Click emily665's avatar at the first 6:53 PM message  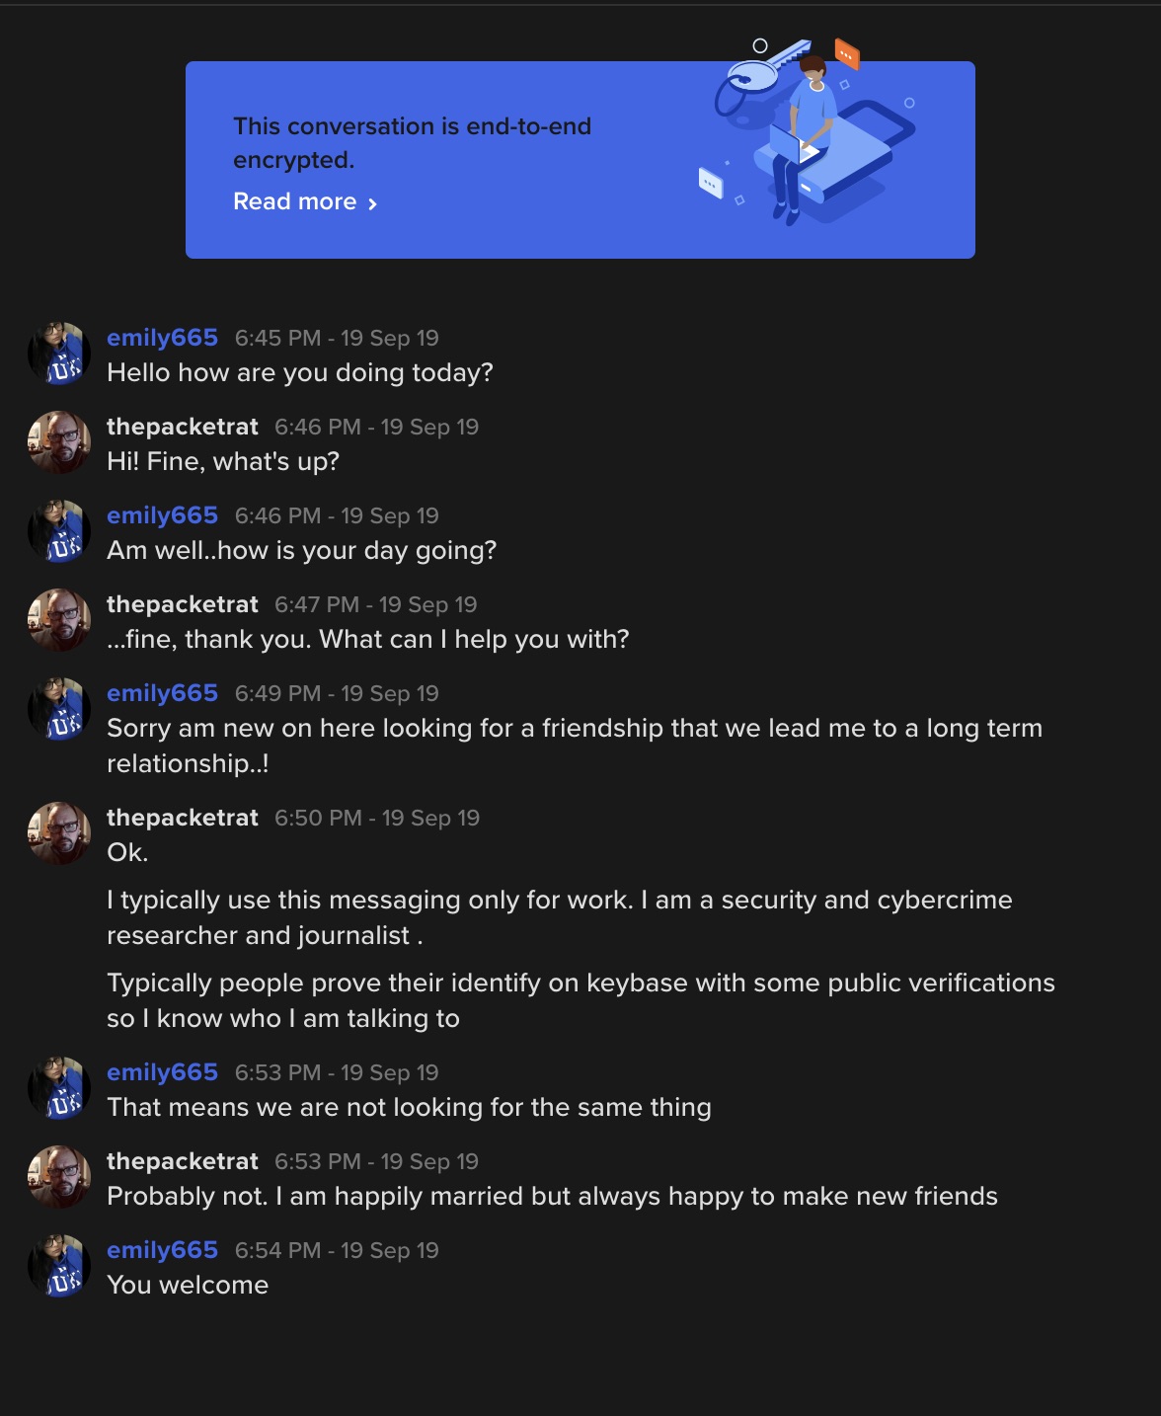(x=59, y=1088)
